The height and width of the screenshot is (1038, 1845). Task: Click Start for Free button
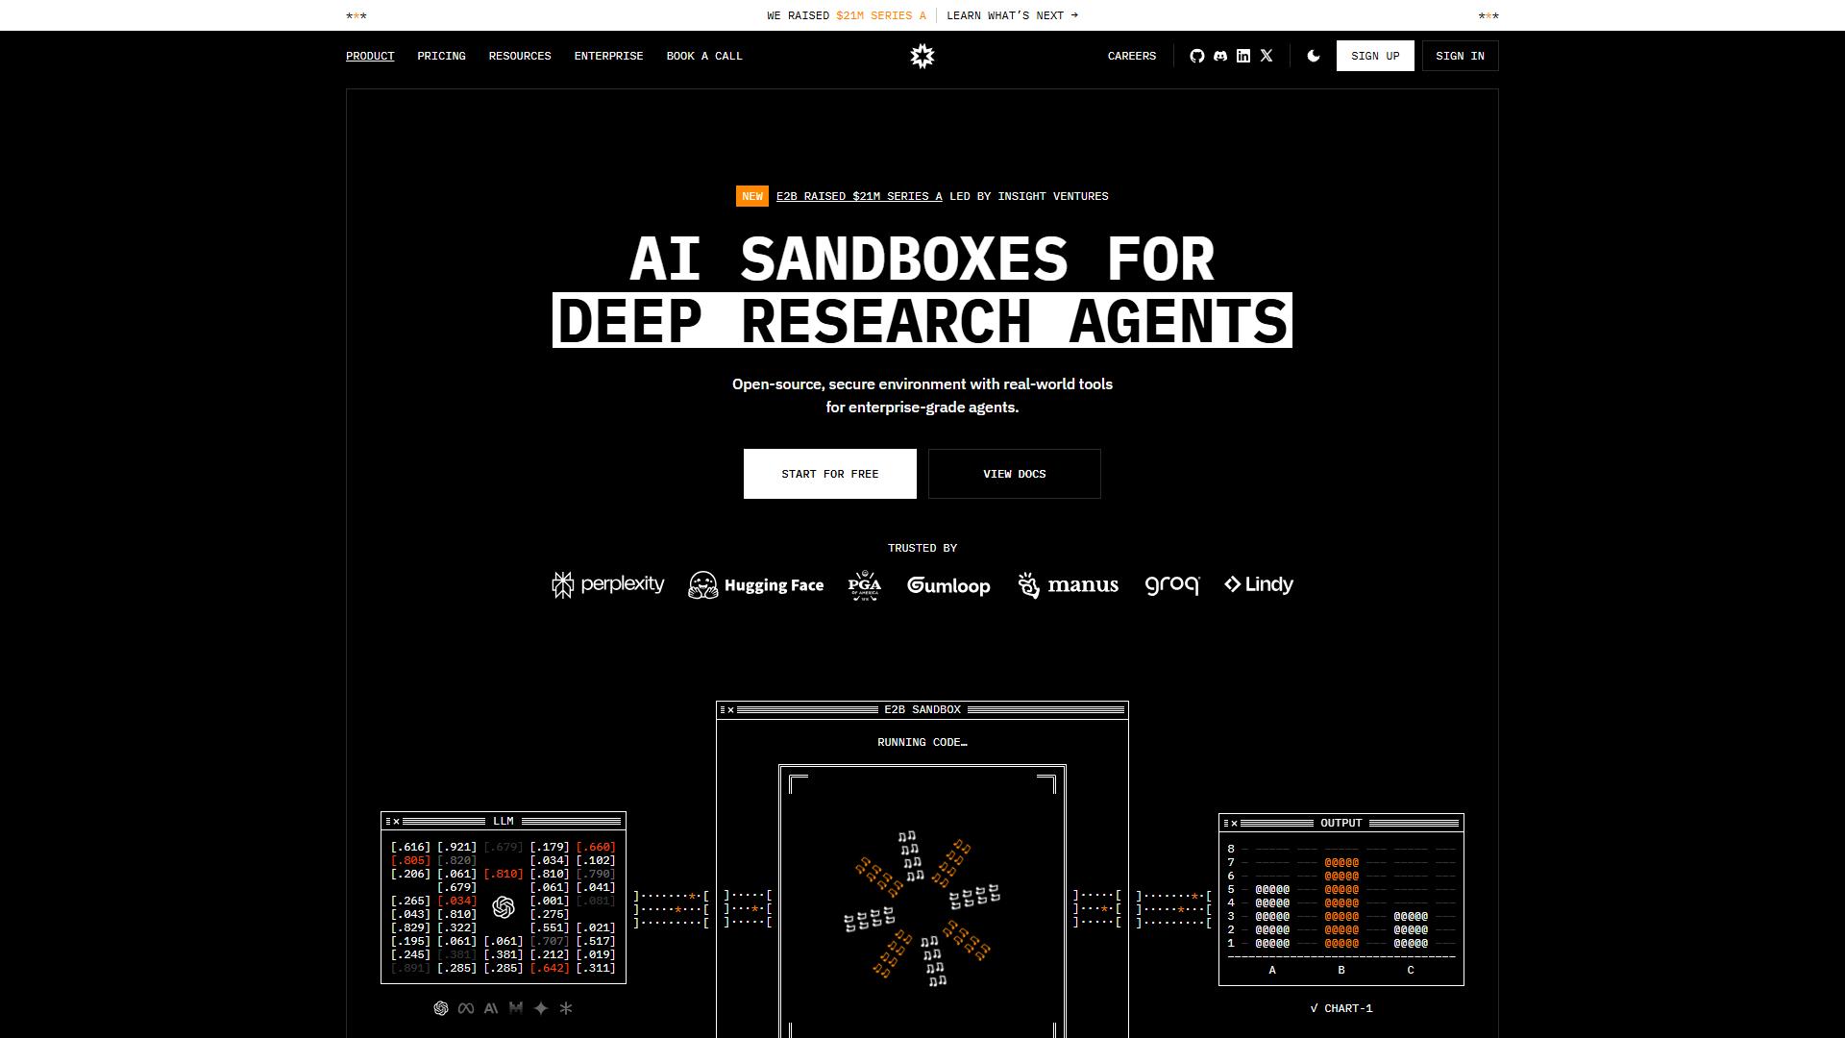pos(830,474)
